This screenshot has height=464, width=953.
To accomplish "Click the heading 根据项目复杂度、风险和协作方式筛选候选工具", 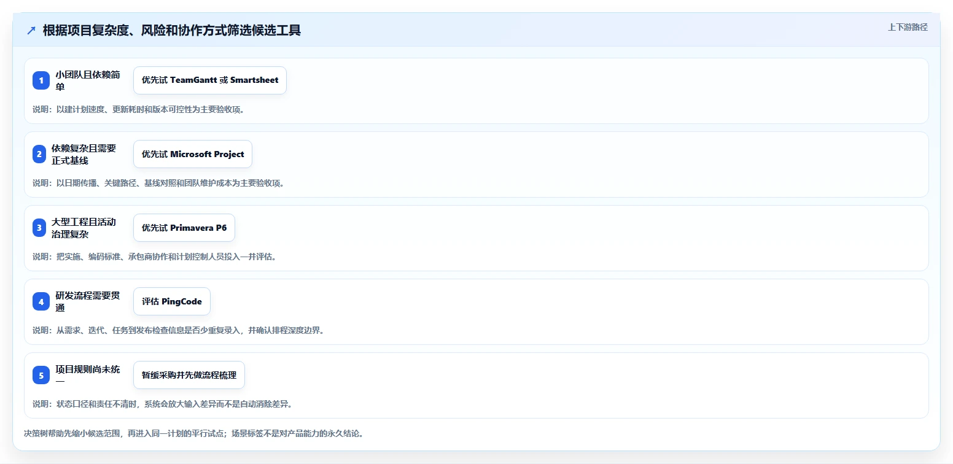I will tap(172, 30).
